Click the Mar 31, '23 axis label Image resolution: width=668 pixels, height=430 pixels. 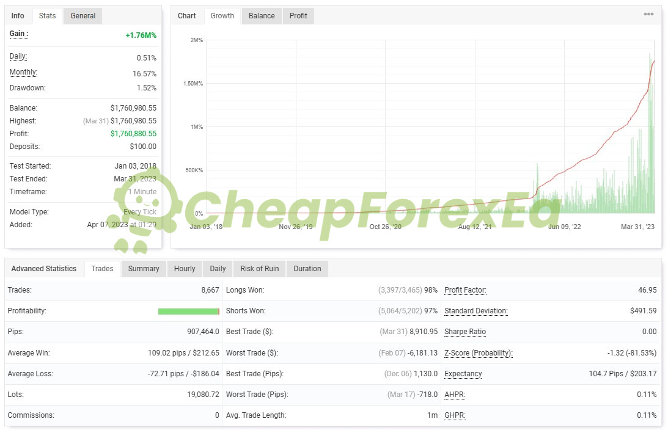[x=637, y=227]
